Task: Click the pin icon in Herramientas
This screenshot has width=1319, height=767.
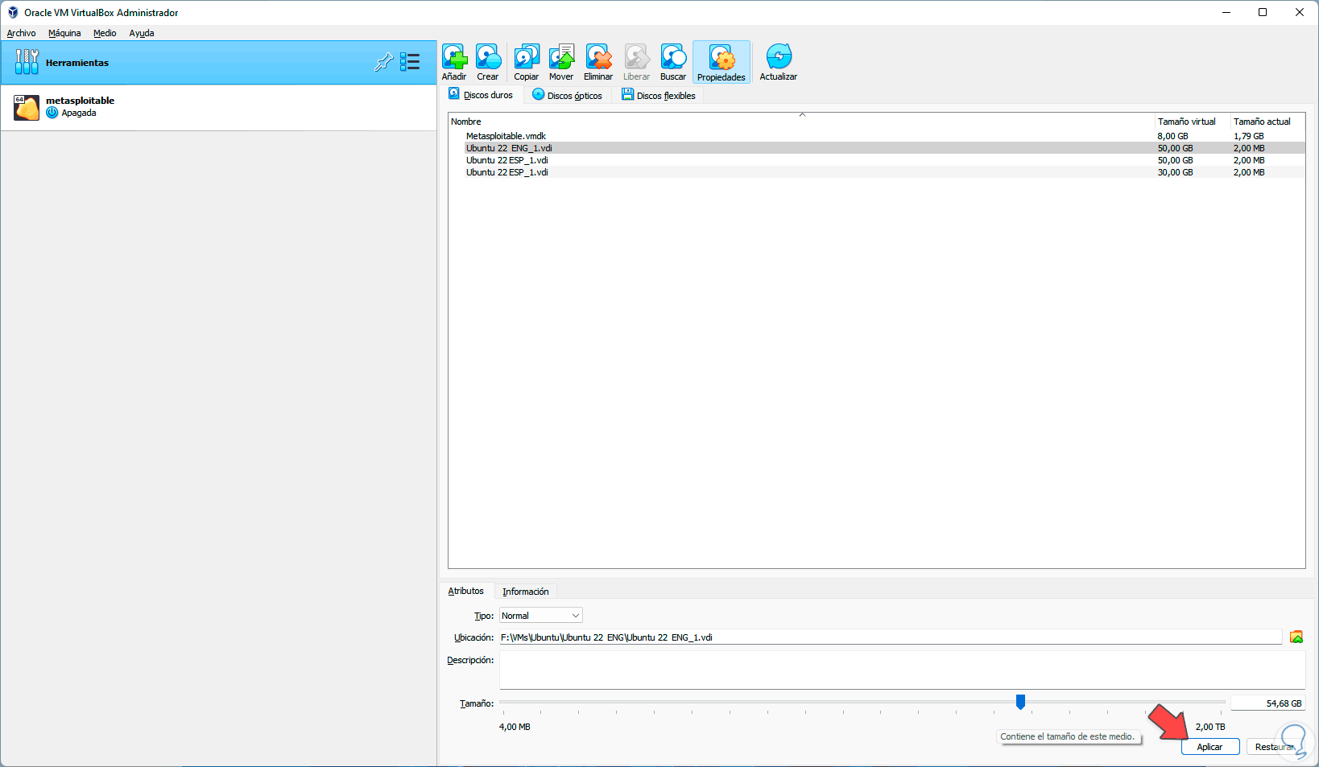Action: click(x=384, y=62)
